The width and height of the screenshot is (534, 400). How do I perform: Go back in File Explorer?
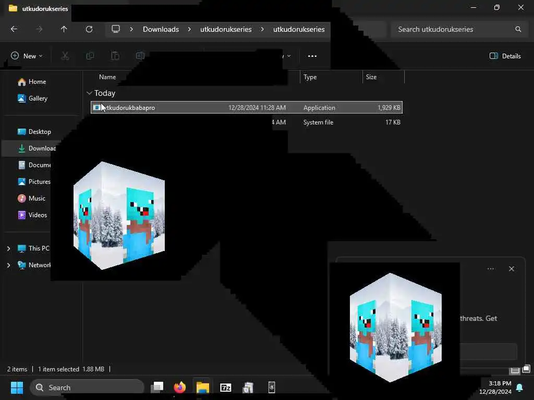(14, 29)
